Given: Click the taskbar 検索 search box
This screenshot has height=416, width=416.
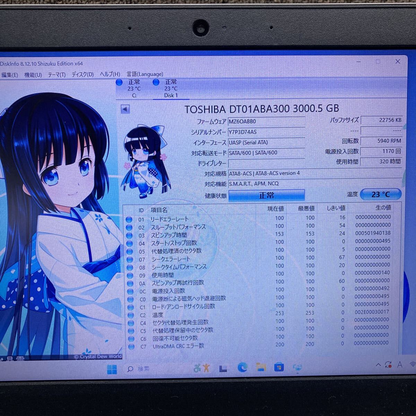Looking at the screenshot, I should click(x=138, y=369).
